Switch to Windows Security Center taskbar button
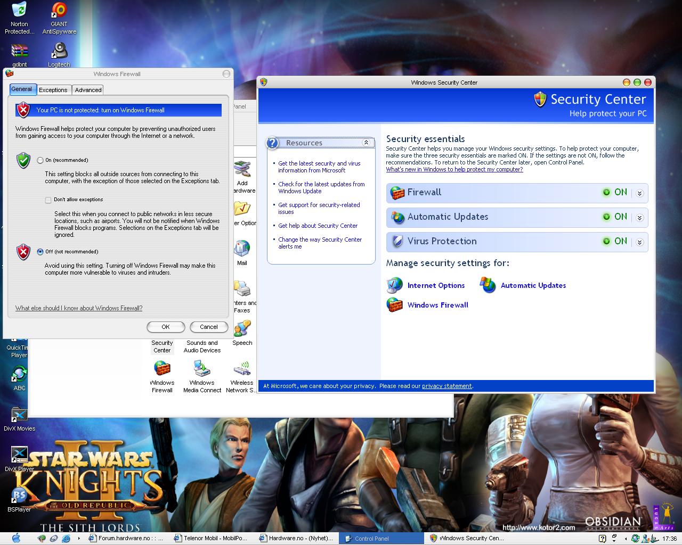The width and height of the screenshot is (682, 545). pos(467,538)
